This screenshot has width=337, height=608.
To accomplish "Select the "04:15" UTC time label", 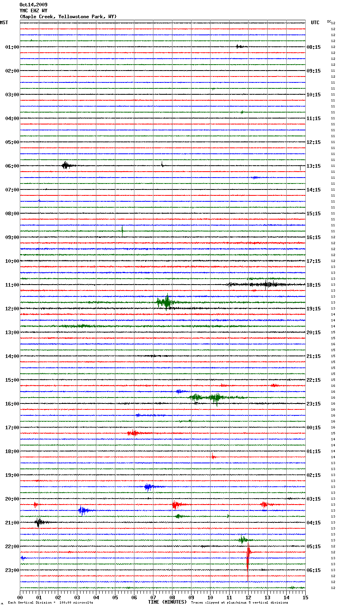I will click(x=314, y=523).
